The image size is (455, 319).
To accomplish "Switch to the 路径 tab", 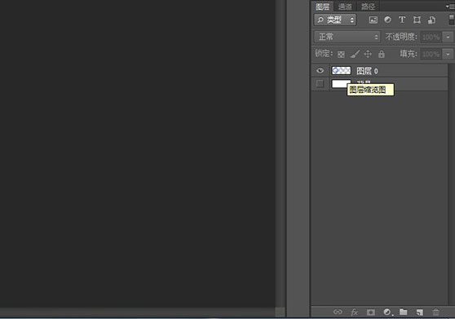I will [368, 7].
